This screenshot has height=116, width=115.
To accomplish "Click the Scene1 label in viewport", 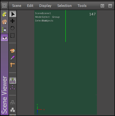I will (46, 13).
